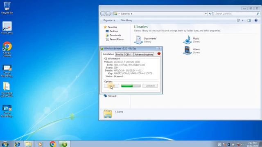Viewport: 262px width, 147px height.
Task: Click the Explorer Forward navigation button
Action: click(108, 13)
